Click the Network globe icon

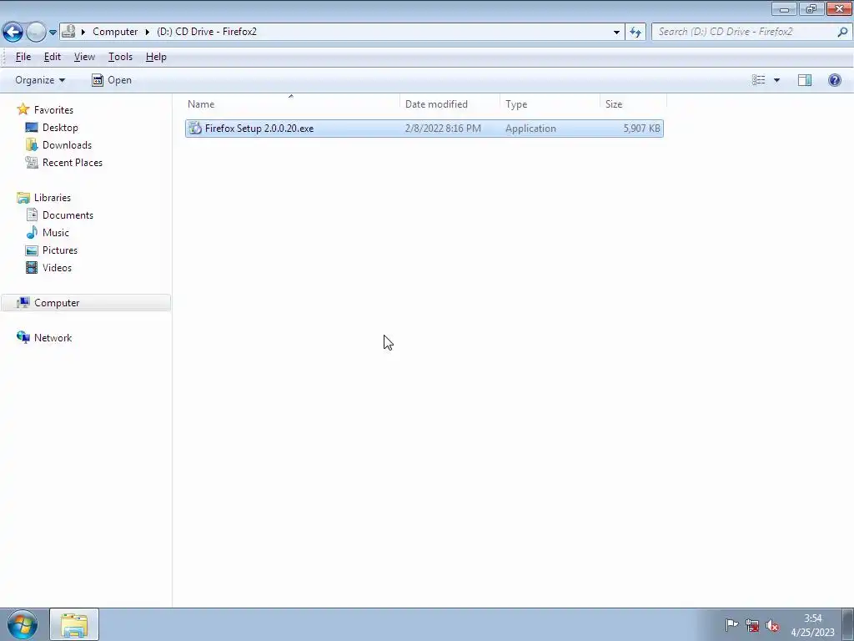23,337
